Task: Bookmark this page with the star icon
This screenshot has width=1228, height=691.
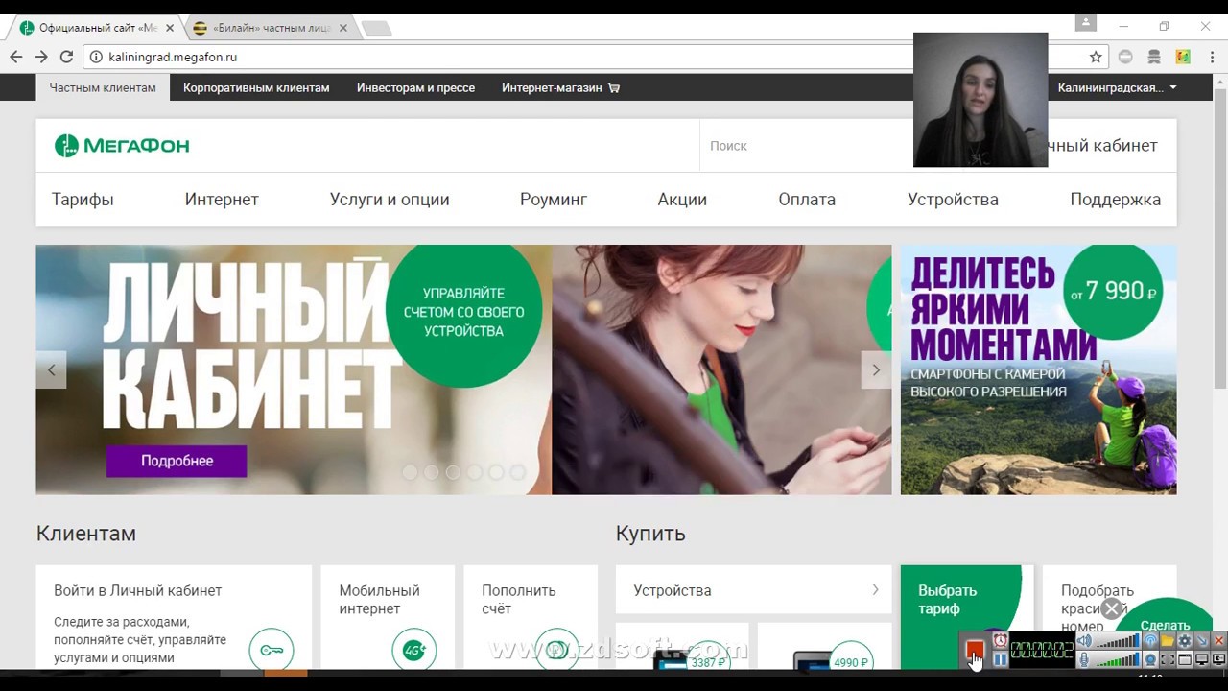Action: [x=1096, y=57]
